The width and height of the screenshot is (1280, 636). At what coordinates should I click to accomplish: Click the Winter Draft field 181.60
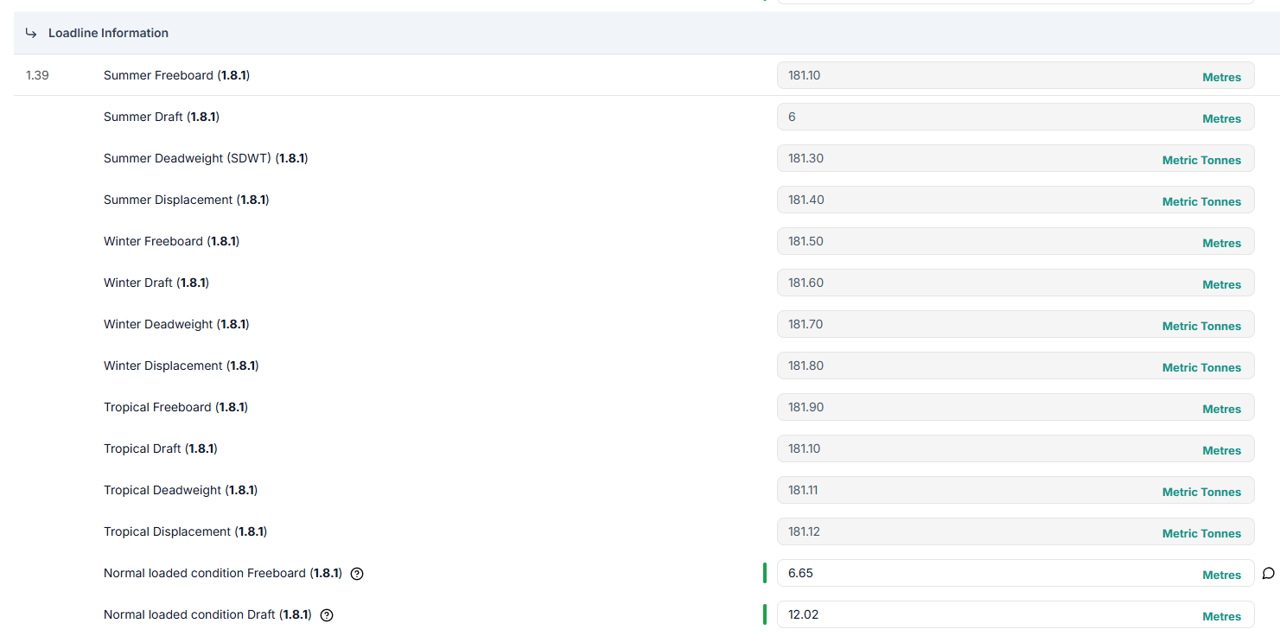1016,283
